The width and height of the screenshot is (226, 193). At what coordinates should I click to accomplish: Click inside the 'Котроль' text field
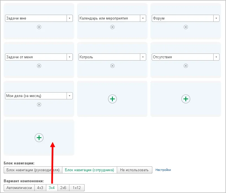tap(109, 57)
